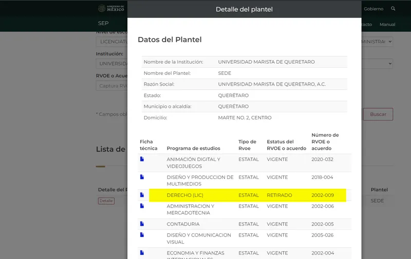411x259 pixels.
Task: Click the CONTADURIA program name
Action: pyautogui.click(x=183, y=224)
